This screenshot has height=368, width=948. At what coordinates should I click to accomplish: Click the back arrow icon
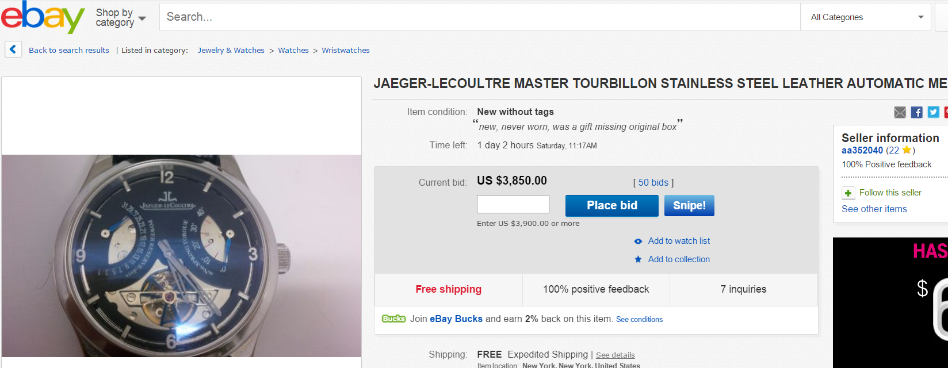(x=13, y=50)
